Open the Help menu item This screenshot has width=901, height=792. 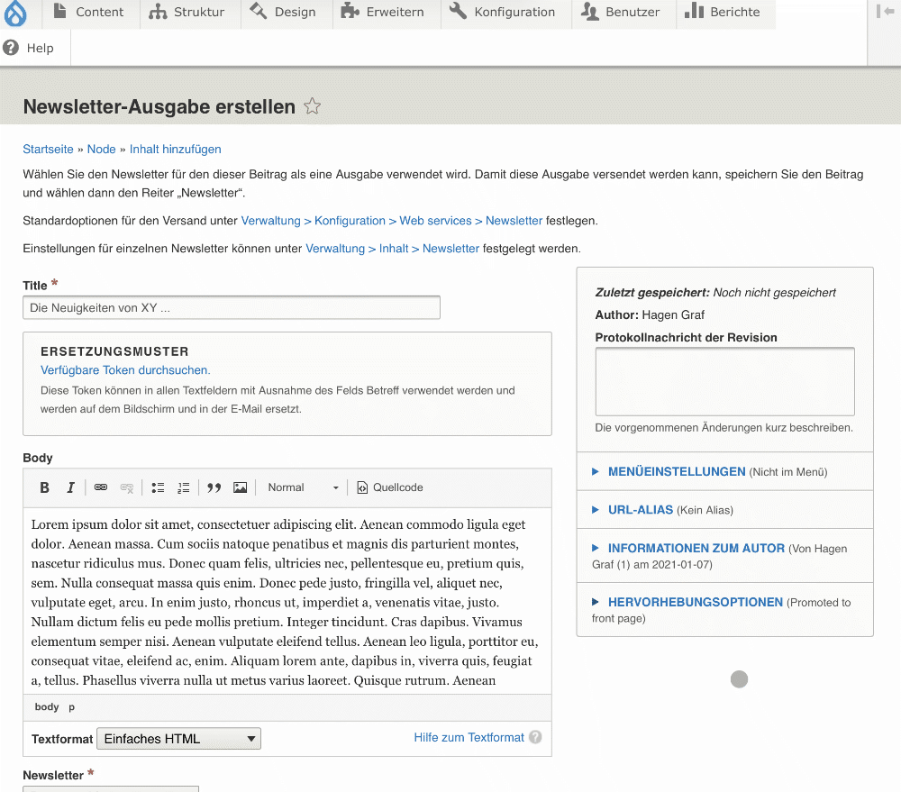29,48
